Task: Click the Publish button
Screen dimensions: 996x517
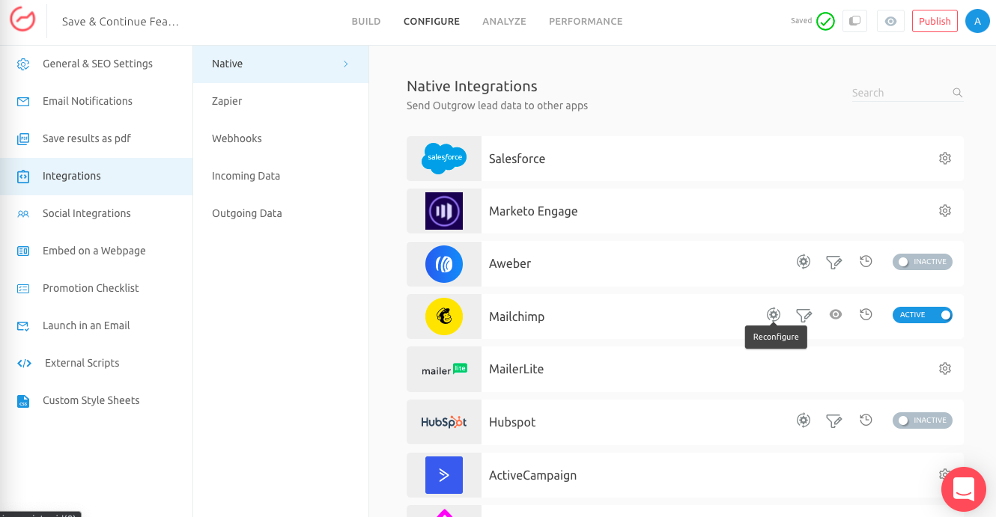Action: pos(935,21)
